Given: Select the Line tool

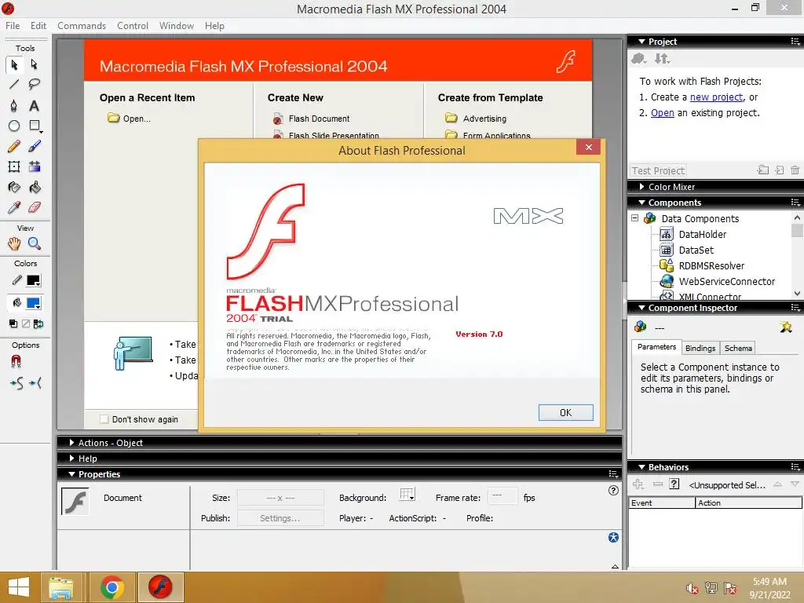Looking at the screenshot, I should 14,85.
